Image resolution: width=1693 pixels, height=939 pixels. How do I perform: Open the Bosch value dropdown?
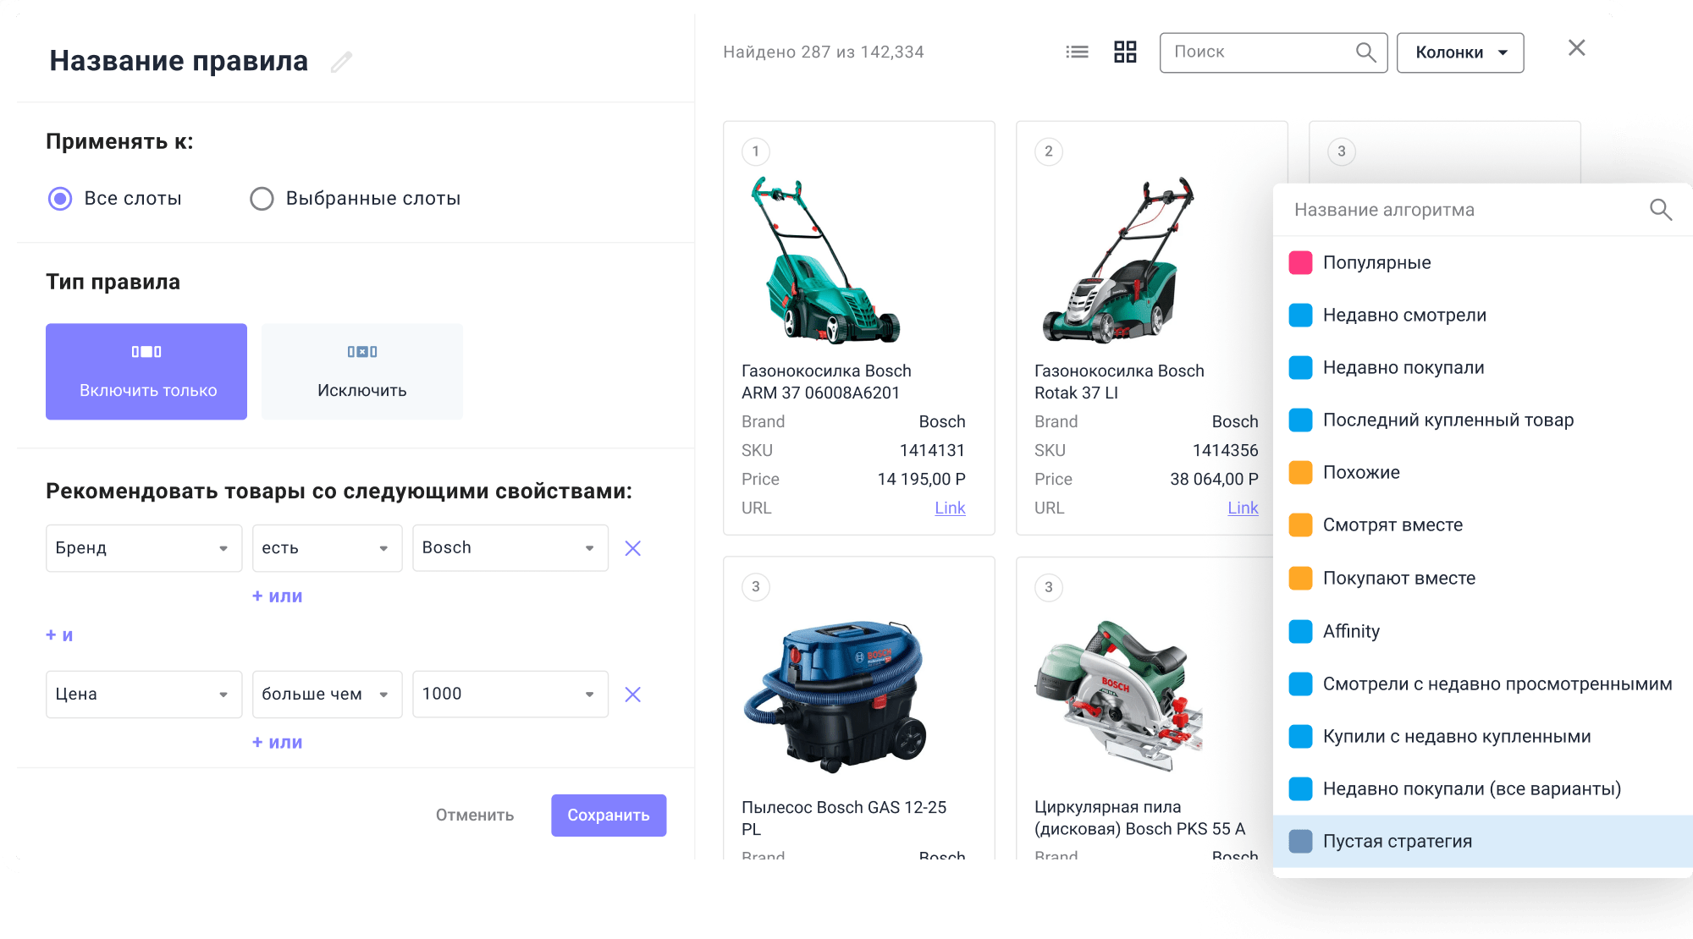click(x=510, y=548)
